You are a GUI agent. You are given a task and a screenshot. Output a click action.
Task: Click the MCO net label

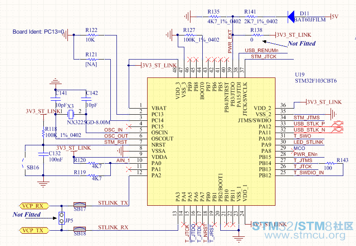[299, 148]
